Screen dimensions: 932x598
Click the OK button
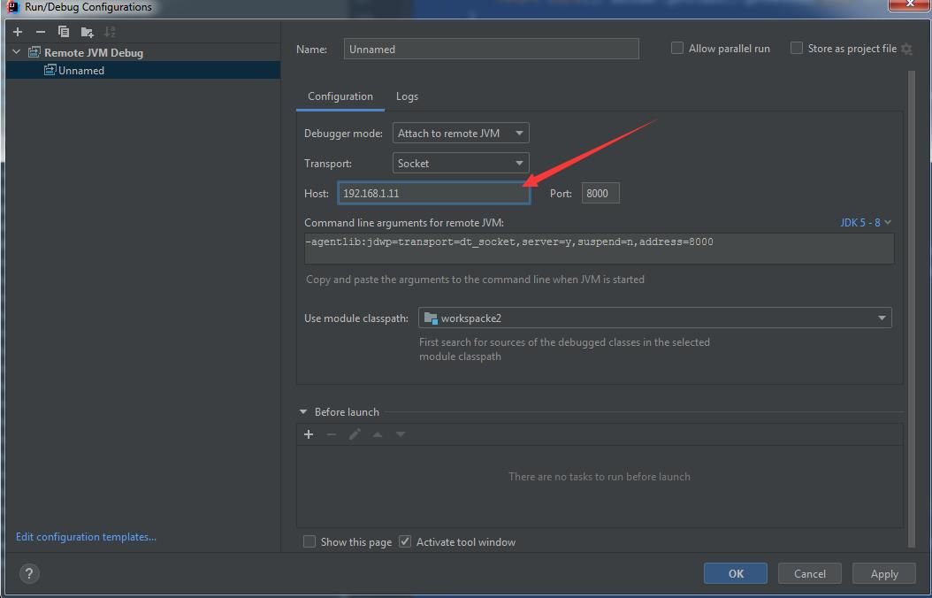pos(736,573)
